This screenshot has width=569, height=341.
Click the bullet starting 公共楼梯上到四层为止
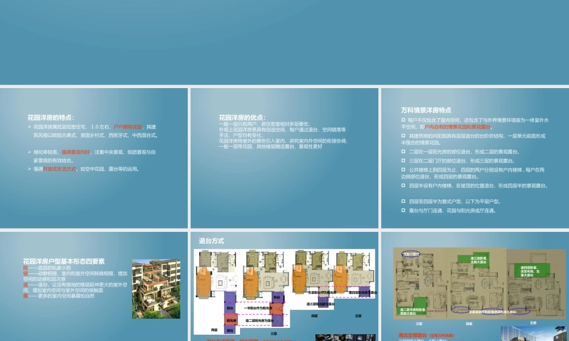click(x=473, y=173)
